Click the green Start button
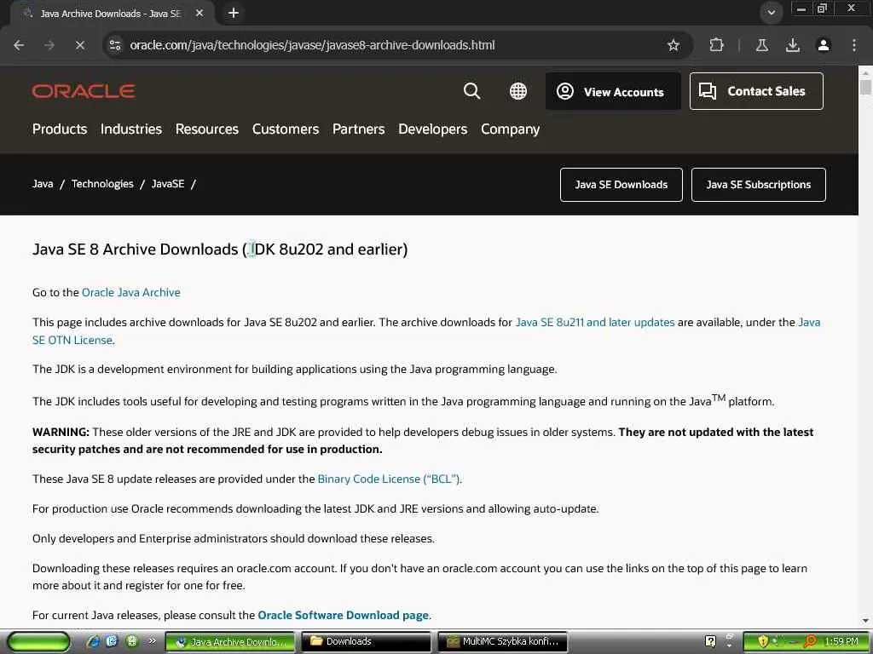This screenshot has height=654, width=873. tap(38, 641)
